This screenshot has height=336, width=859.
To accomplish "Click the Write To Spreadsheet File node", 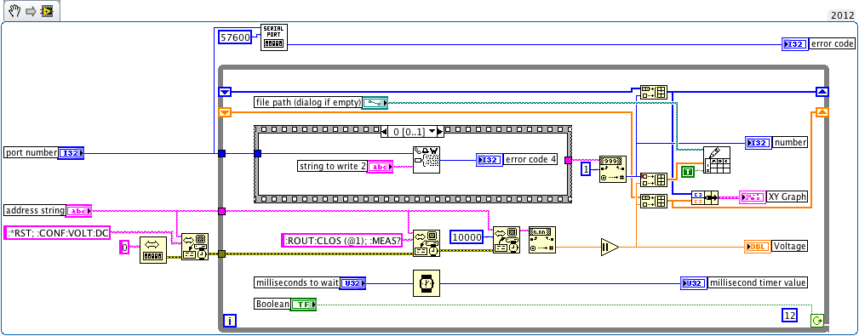I will tap(717, 160).
